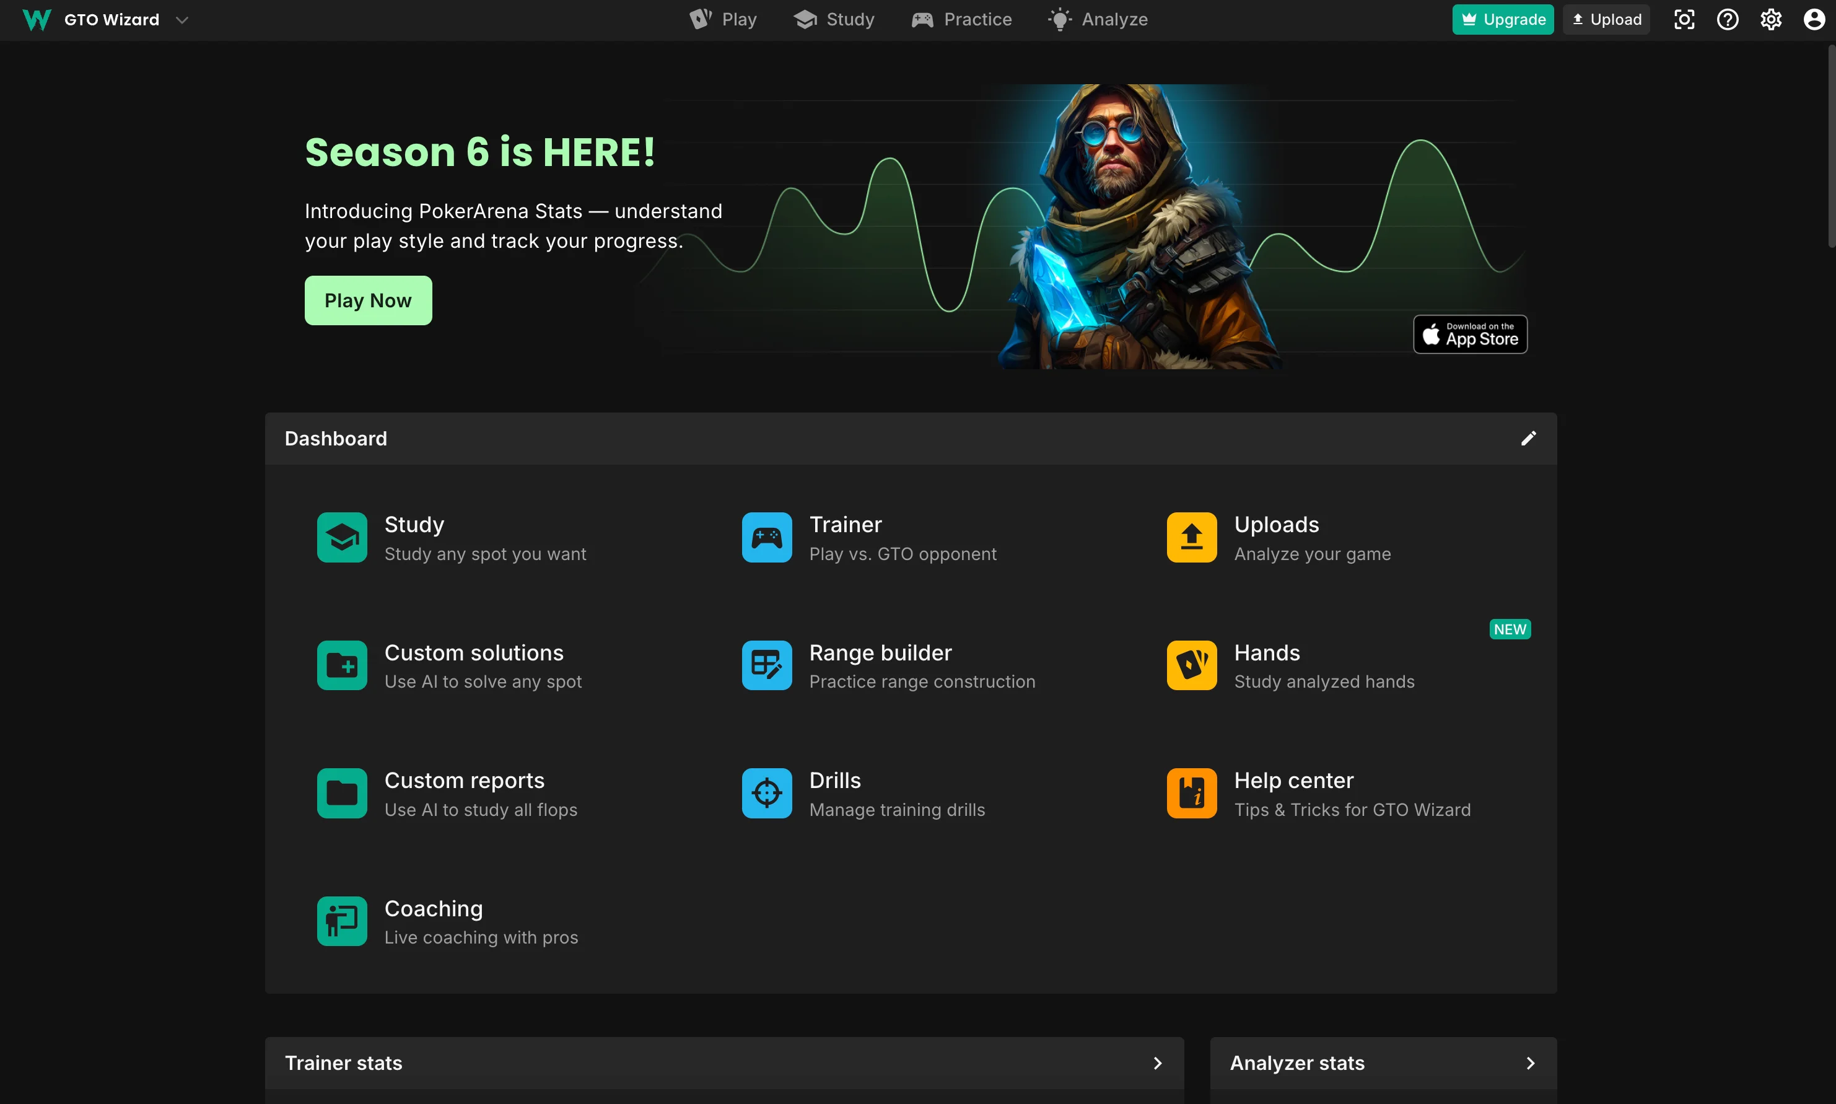Open the Help center tile
The image size is (1836, 1104).
click(1293, 779)
